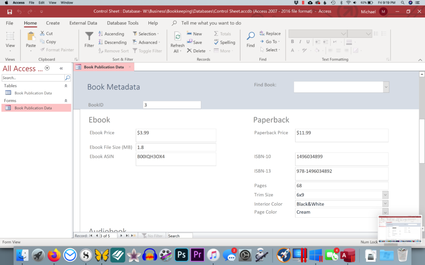The image size is (425, 265).
Task: Click the Refresh All icon
Action: [x=178, y=36]
